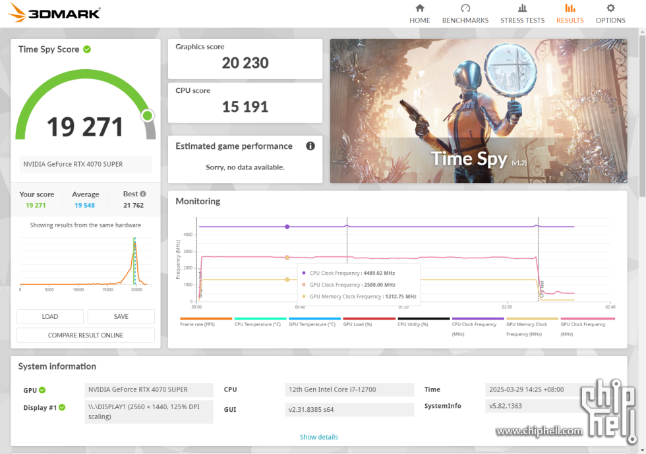The width and height of the screenshot is (646, 454).
Task: Click the yellow memory clock point on the graph
Action: click(x=287, y=280)
